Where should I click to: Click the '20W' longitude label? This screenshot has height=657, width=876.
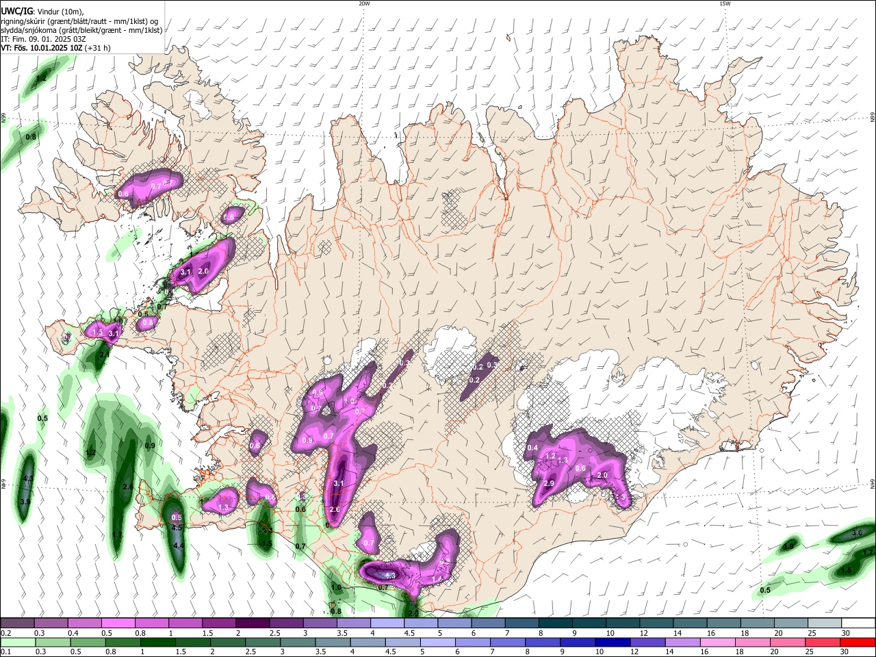point(364,3)
